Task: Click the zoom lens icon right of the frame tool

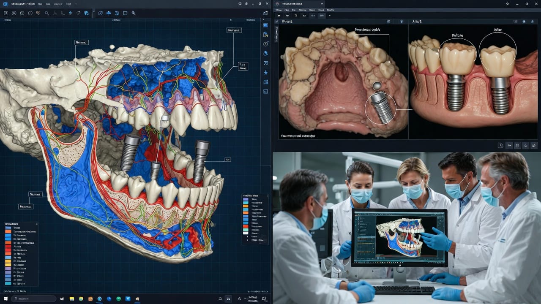Action: coord(134,13)
